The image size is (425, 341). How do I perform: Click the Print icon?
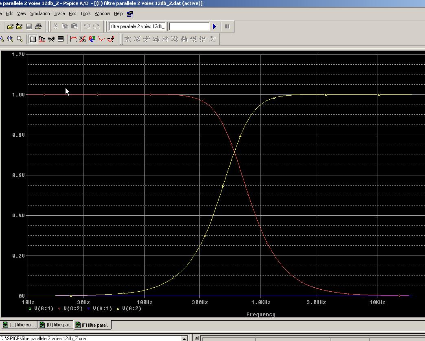point(38,26)
